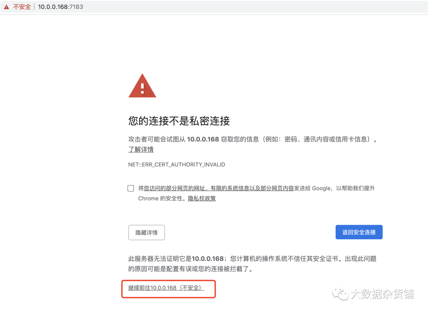Select the URL 10.0.0.168:7183 in address bar

60,7
